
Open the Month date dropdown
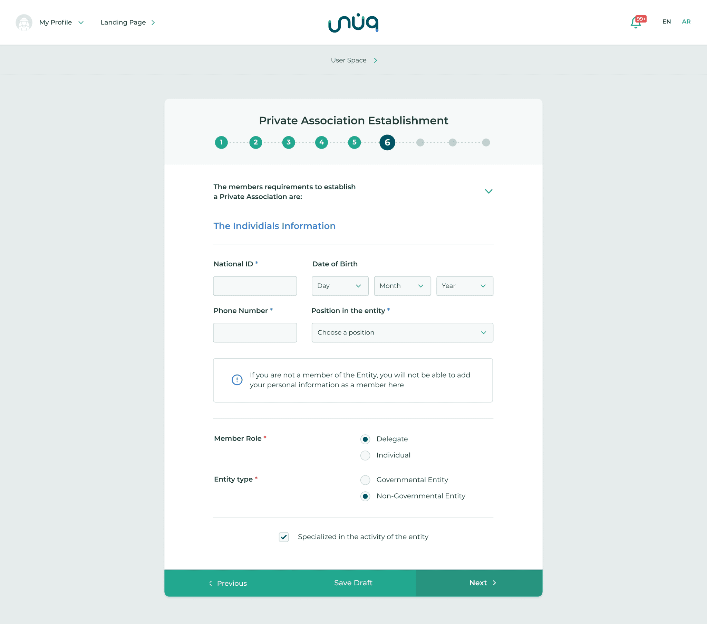(402, 285)
